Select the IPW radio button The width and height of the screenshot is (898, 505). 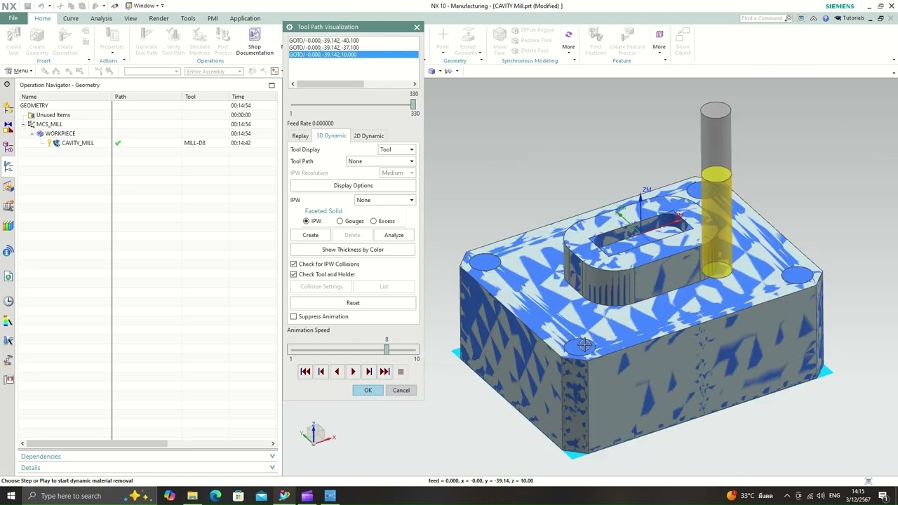pyautogui.click(x=306, y=221)
